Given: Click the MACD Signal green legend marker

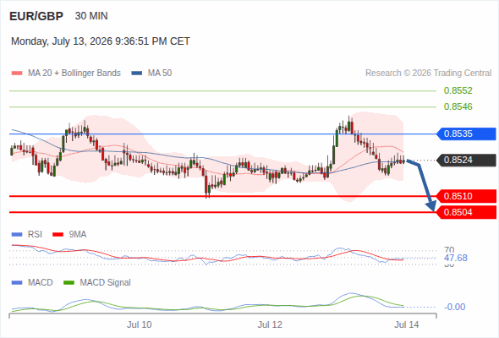Looking at the screenshot, I should tap(69, 283).
